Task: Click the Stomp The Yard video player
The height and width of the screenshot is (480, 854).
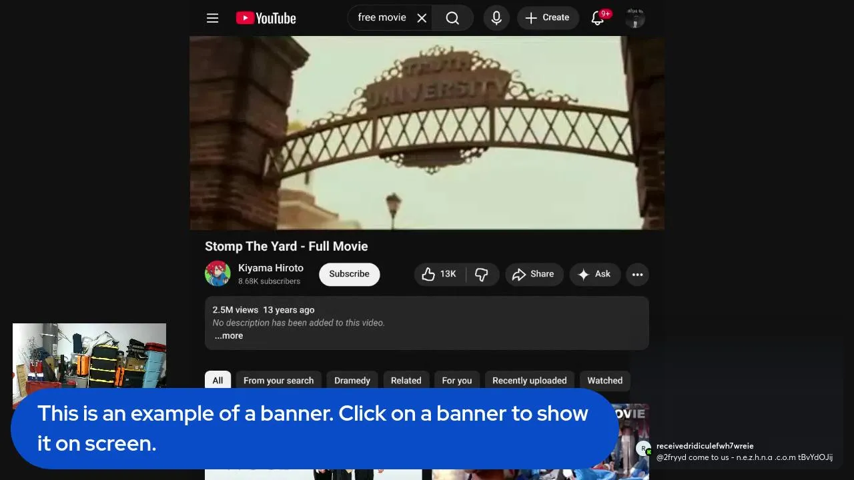Action: tap(427, 133)
